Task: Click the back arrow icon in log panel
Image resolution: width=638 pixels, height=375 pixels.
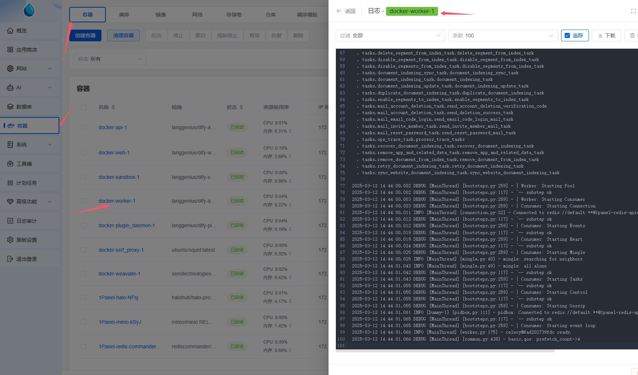Action: click(339, 11)
